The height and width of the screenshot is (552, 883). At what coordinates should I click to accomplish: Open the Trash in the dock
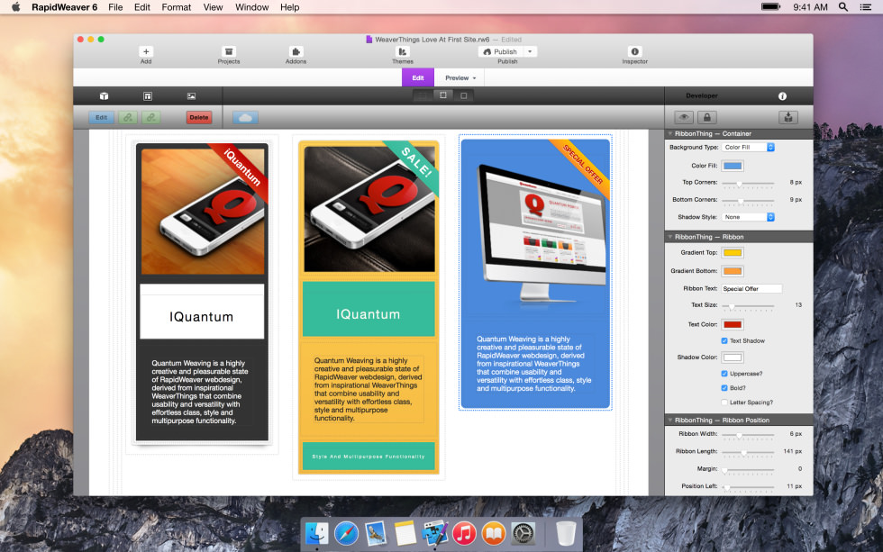click(566, 533)
